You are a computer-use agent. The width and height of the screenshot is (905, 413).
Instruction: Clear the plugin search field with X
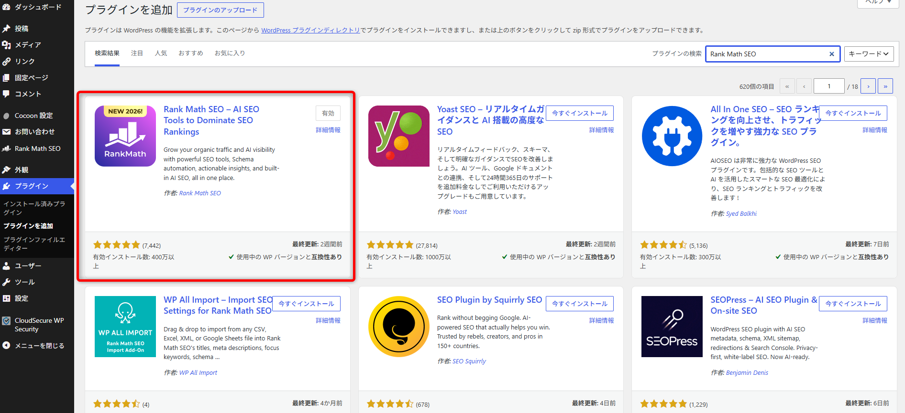tap(831, 54)
